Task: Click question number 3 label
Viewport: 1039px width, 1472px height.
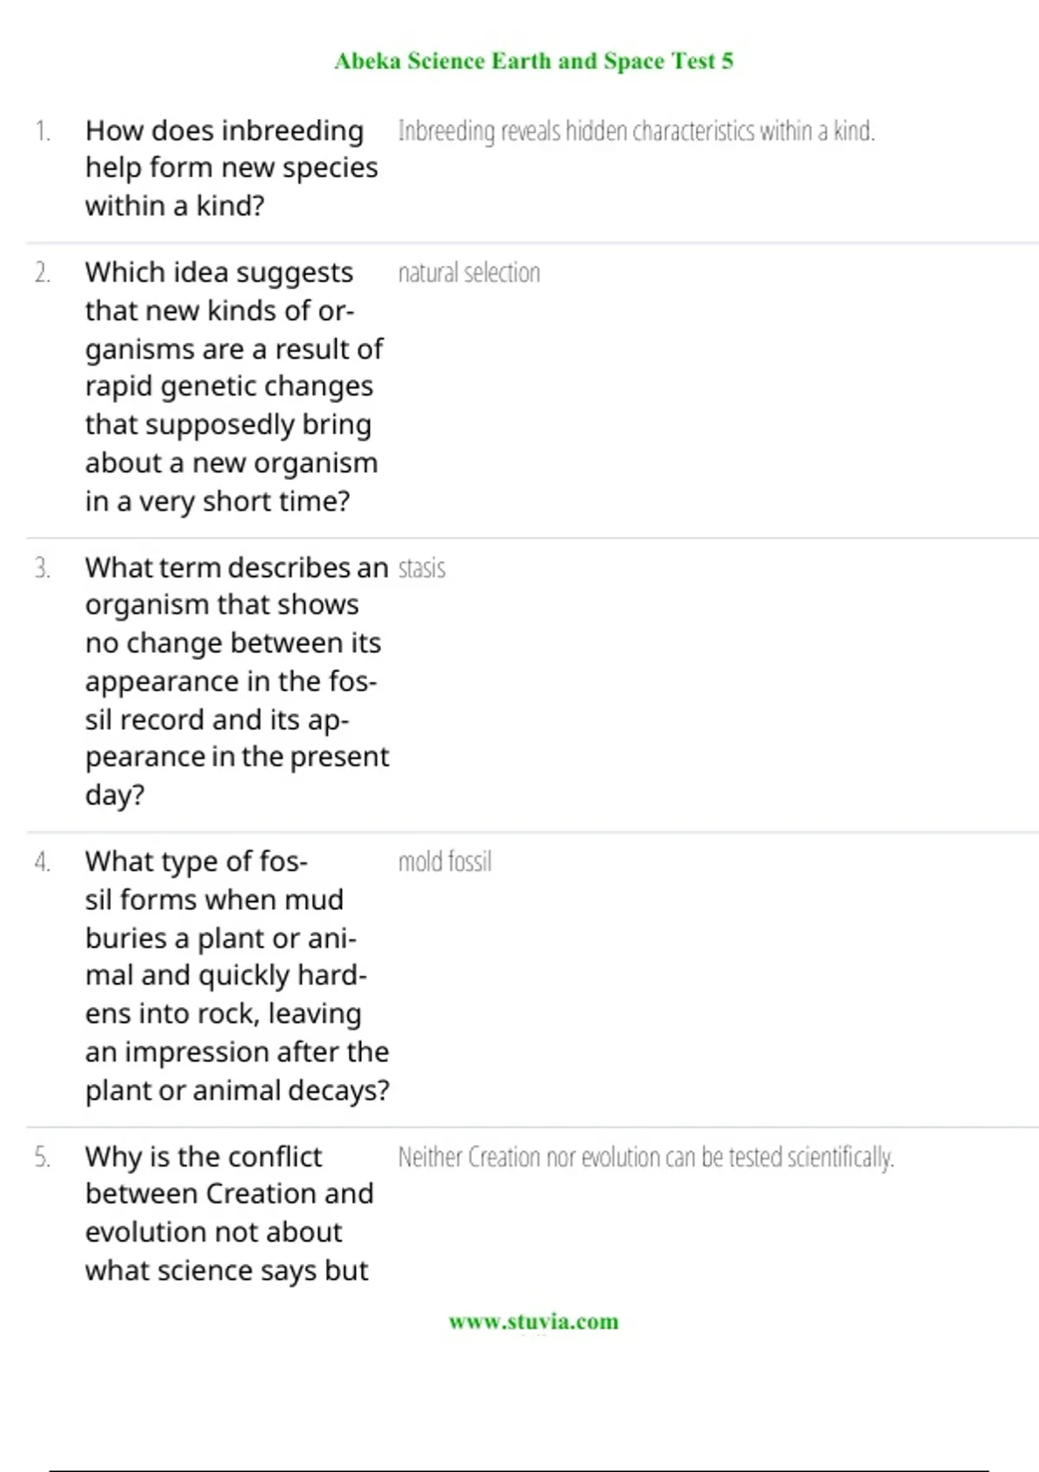Action: click(42, 568)
